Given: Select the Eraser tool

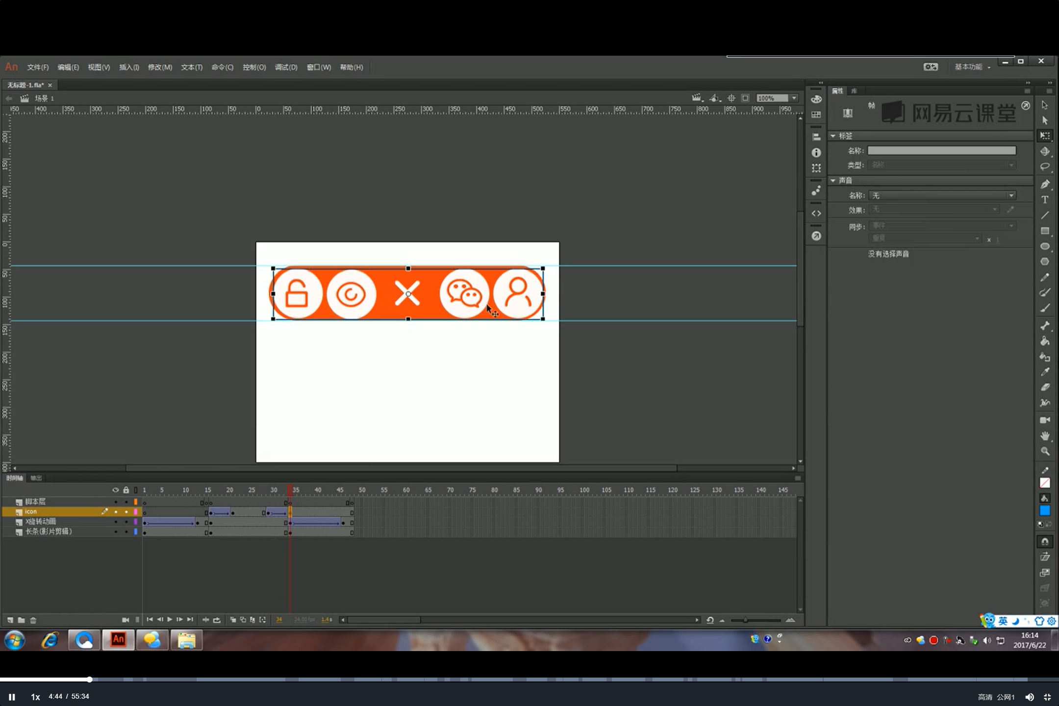Looking at the screenshot, I should point(1045,387).
